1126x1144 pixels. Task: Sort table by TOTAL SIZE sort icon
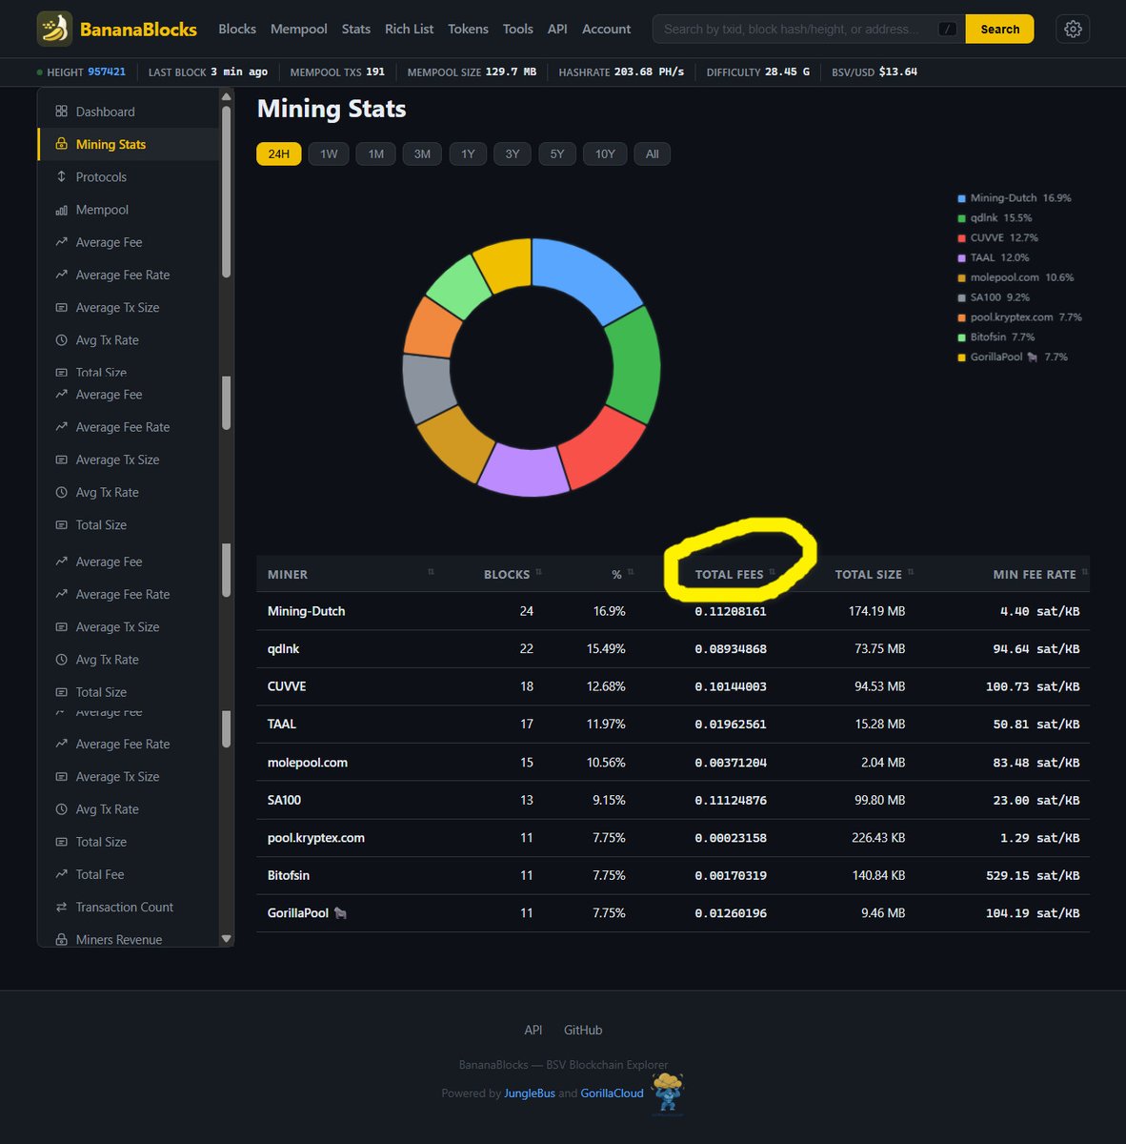[x=910, y=572]
